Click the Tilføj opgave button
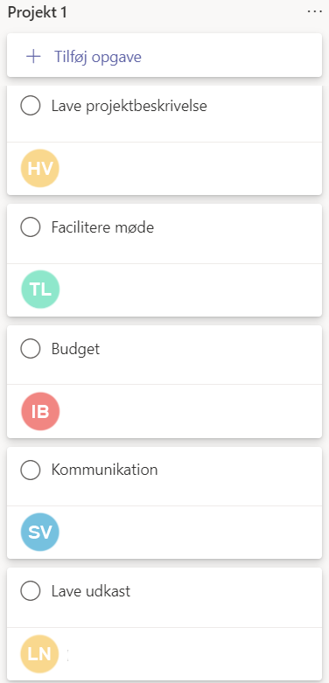Viewport: 329px width, 683px height. (x=164, y=55)
